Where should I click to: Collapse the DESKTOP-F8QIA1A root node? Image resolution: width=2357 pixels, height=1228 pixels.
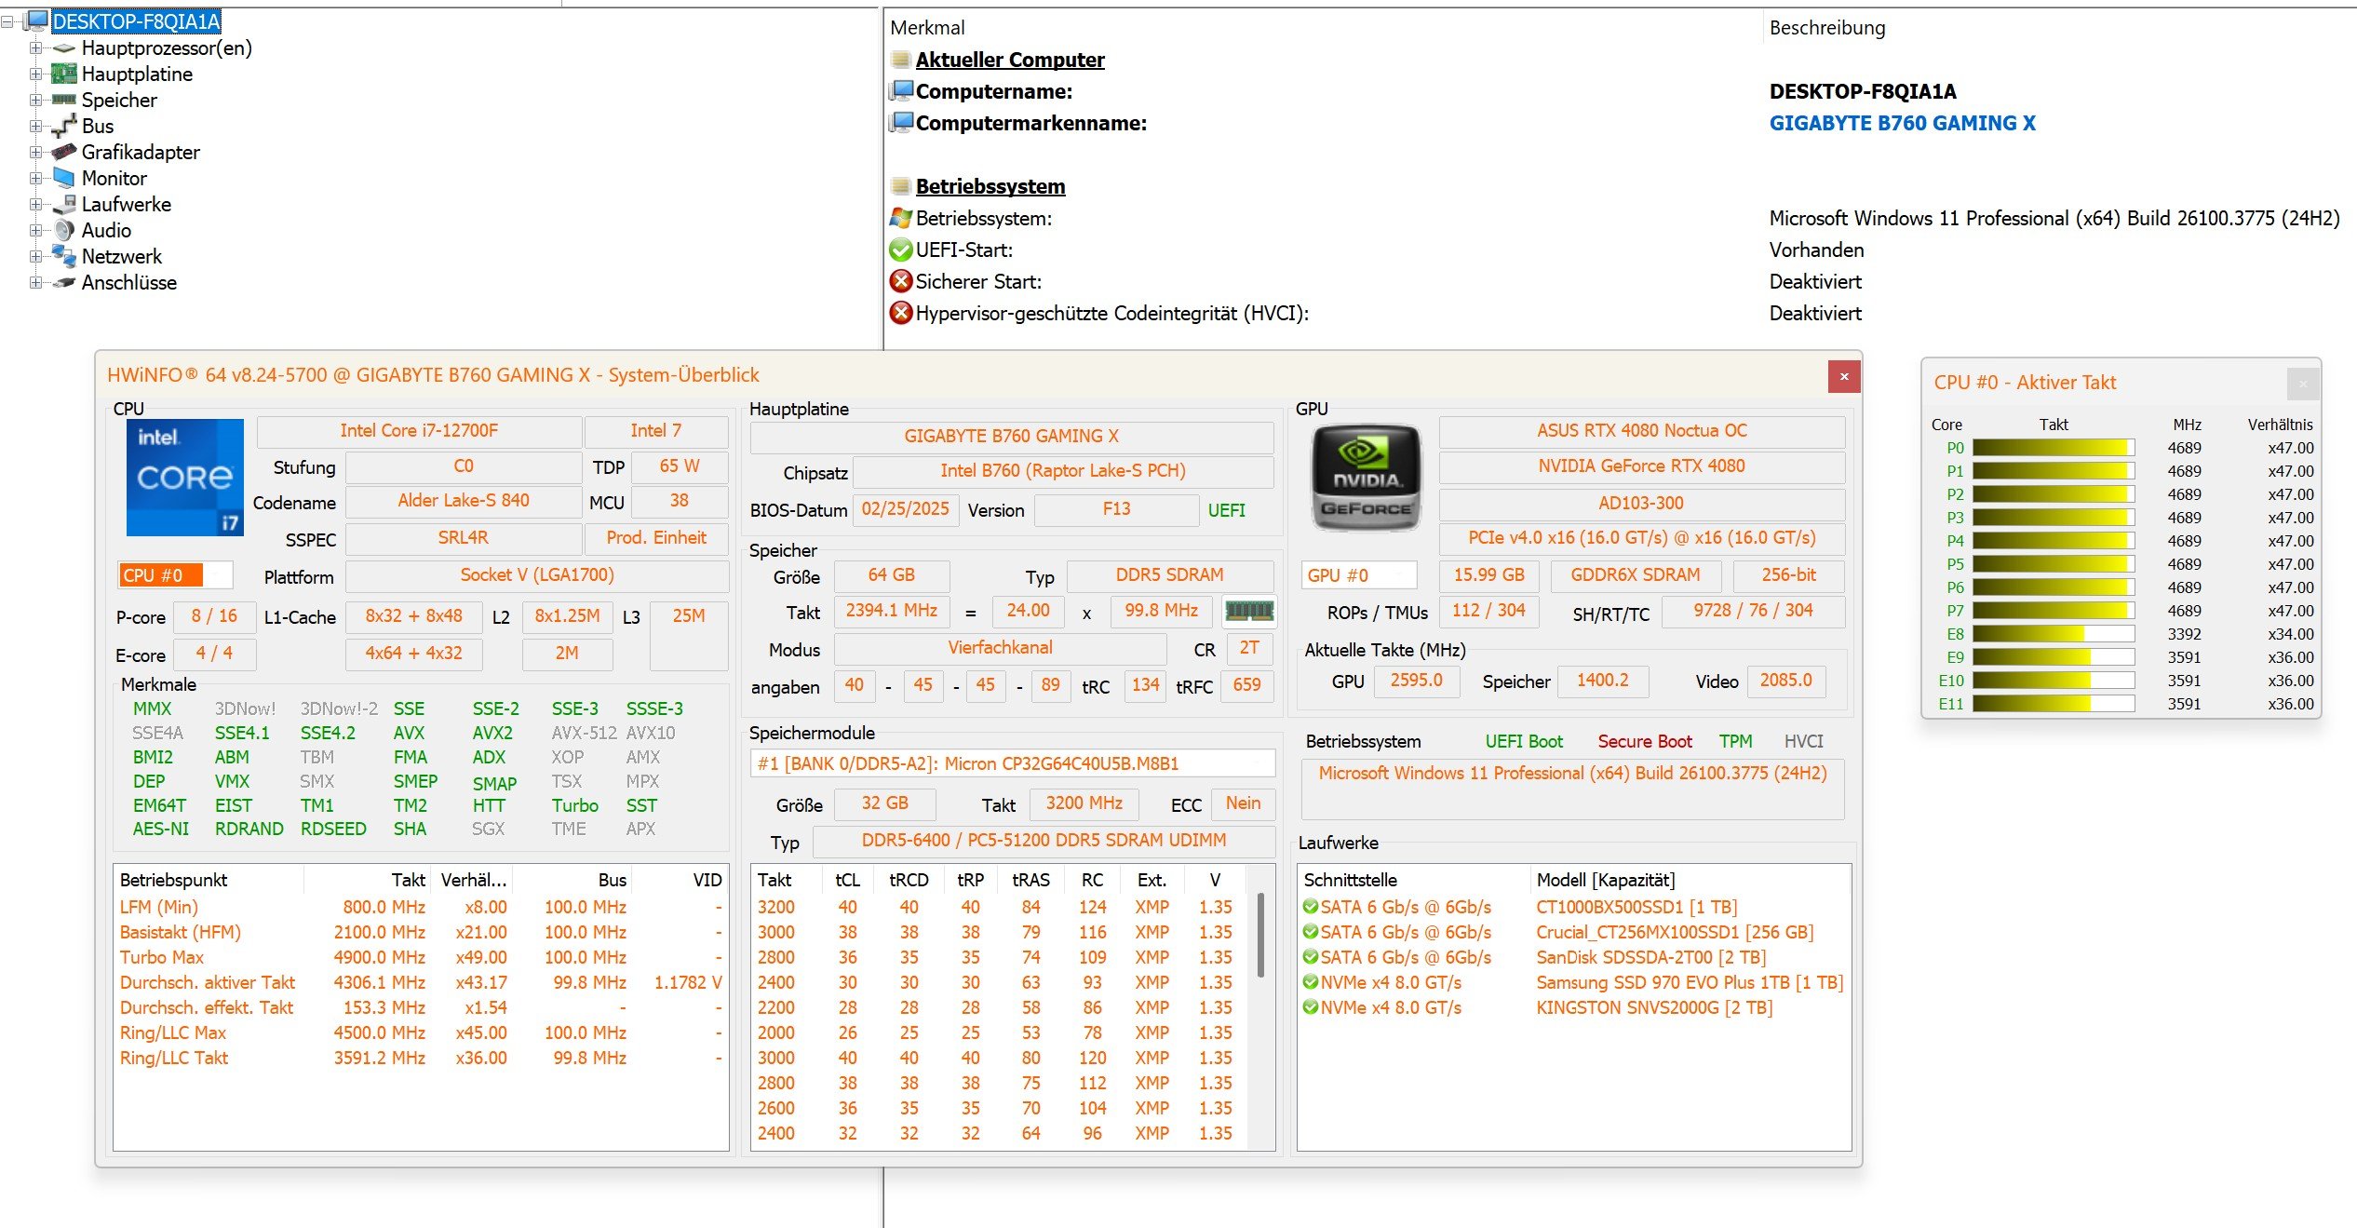tap(7, 21)
